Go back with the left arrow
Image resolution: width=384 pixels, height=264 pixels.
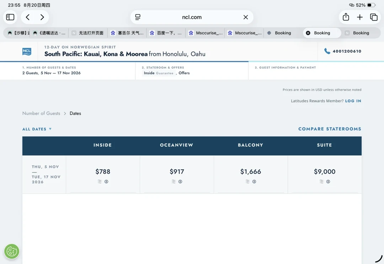pyautogui.click(x=28, y=17)
